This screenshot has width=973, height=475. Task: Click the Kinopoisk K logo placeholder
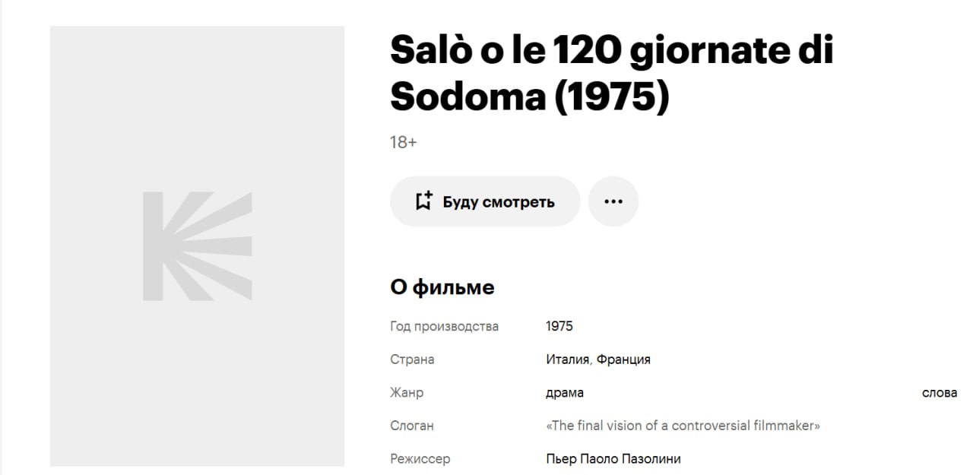tap(197, 245)
